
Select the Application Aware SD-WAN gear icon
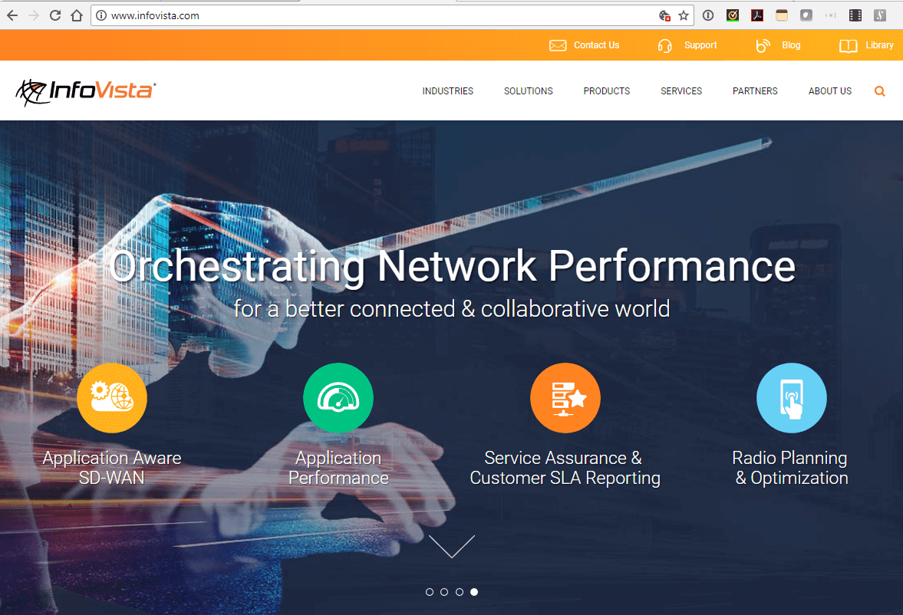click(x=112, y=398)
